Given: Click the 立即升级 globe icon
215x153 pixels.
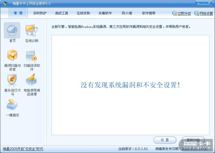Looking at the screenshot, I should click(175, 13).
